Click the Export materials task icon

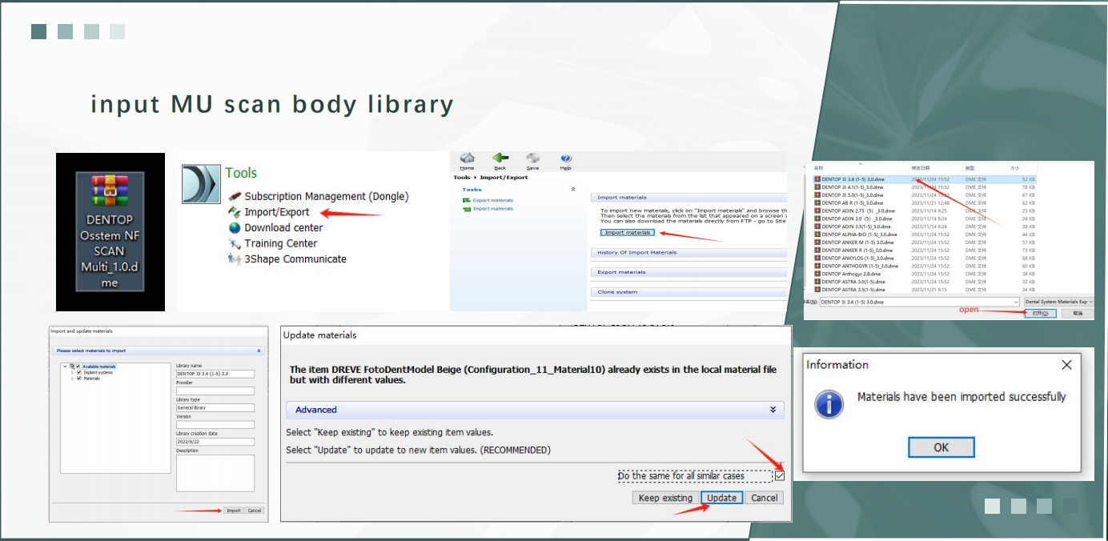coord(467,200)
